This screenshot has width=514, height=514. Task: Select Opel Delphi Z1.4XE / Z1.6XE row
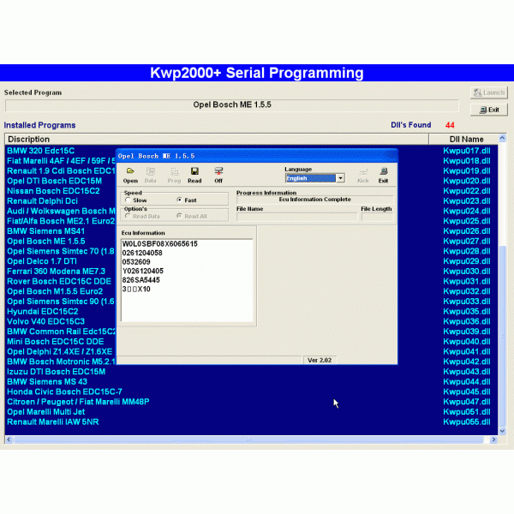(60, 352)
